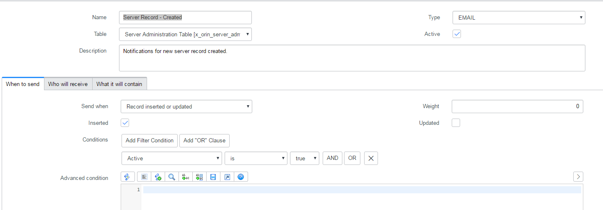The height and width of the screenshot is (210, 603).
Task: Open the condition field dropdown showing Active
Action: coord(172,158)
